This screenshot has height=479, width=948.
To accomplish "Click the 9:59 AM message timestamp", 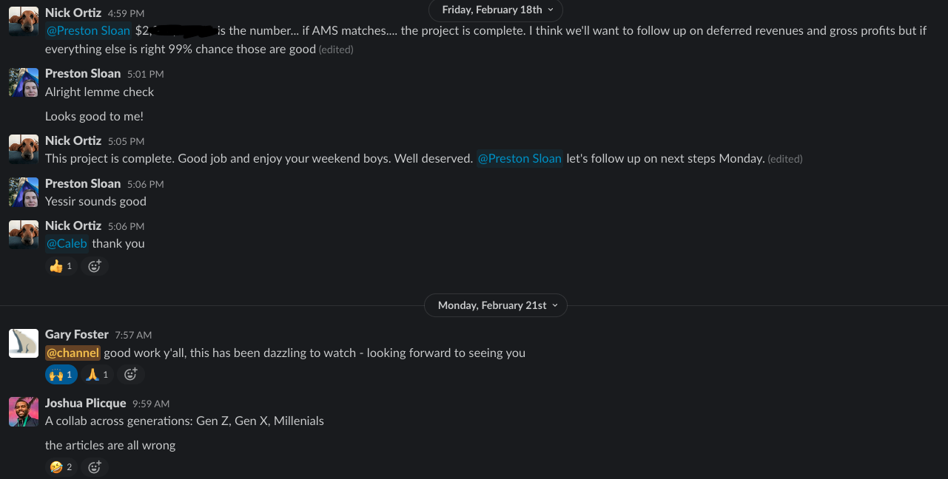I will click(x=151, y=404).
